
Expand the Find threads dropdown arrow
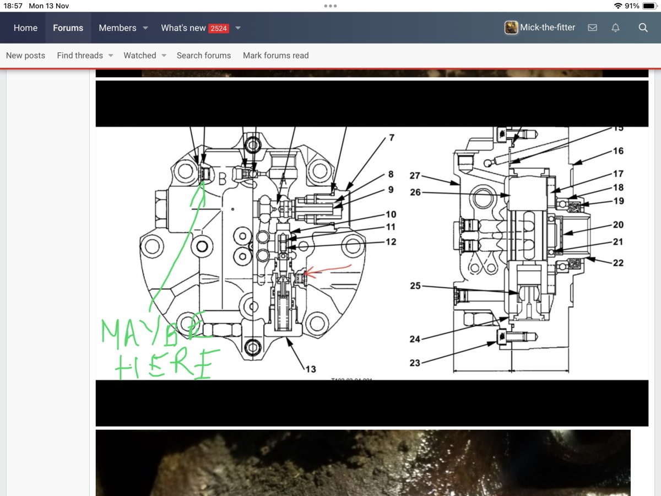[111, 56]
